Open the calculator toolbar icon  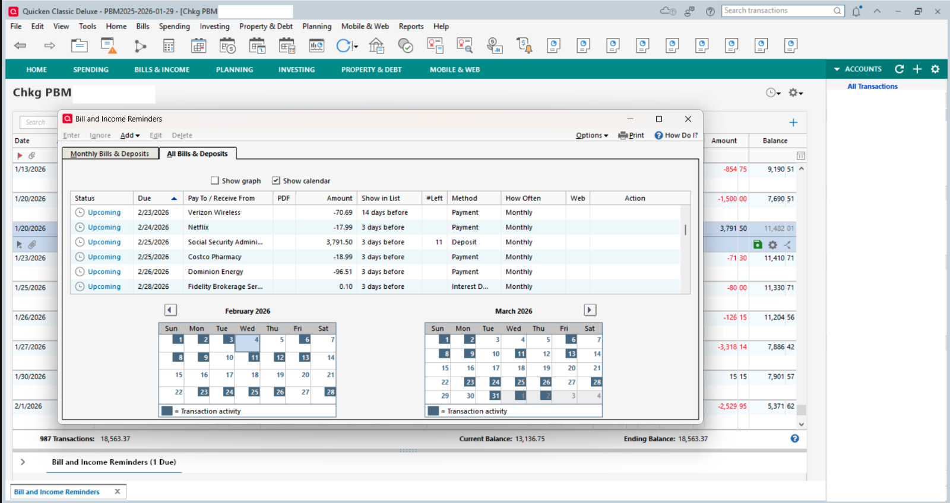click(x=169, y=46)
